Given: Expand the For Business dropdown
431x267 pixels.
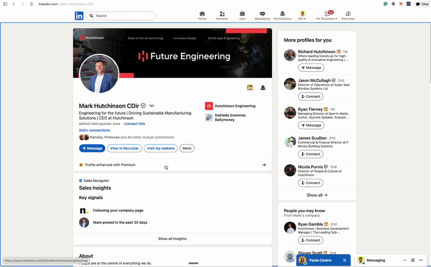Looking at the screenshot, I should pyautogui.click(x=326, y=16).
